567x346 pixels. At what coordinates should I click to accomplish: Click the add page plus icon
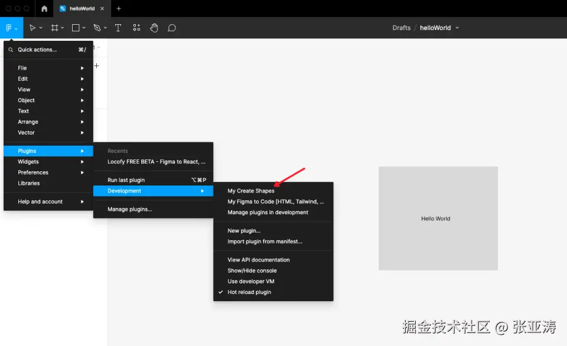pyautogui.click(x=96, y=66)
